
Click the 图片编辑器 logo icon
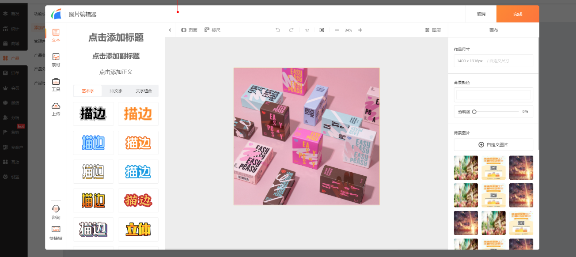click(56, 14)
